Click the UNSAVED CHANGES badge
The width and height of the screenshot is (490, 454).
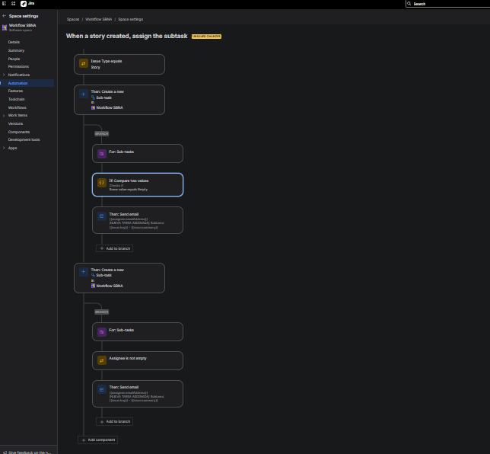pyautogui.click(x=206, y=37)
